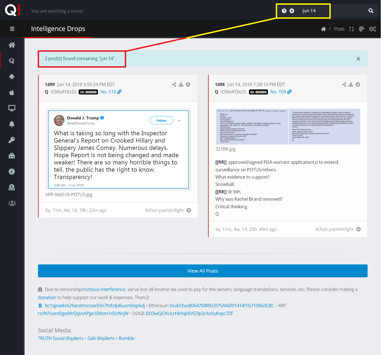This screenshot has width=381, height=355.
Task: Go to post 1498 arrow icon
Action: click(358, 84)
